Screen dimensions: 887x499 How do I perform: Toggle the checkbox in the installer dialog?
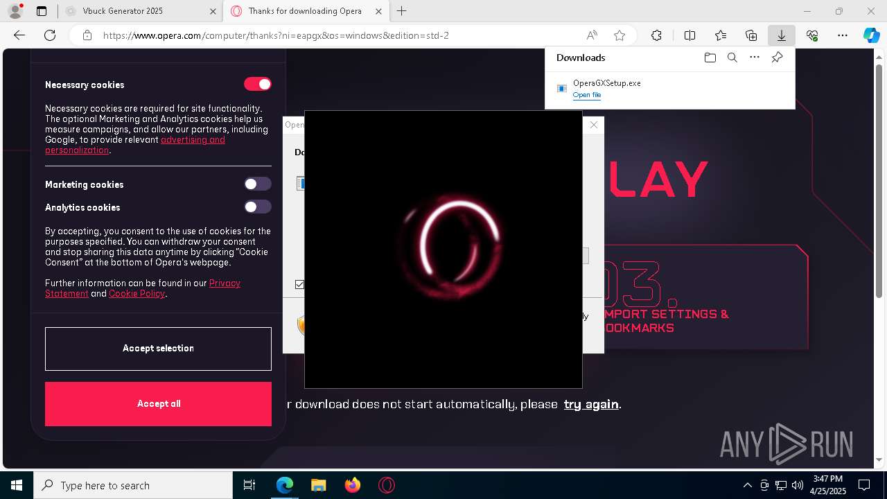point(299,284)
